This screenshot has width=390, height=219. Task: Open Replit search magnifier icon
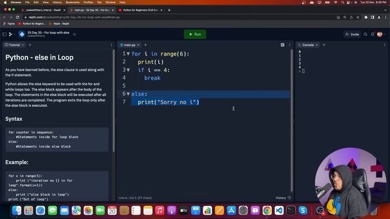pyautogui.click(x=366, y=34)
